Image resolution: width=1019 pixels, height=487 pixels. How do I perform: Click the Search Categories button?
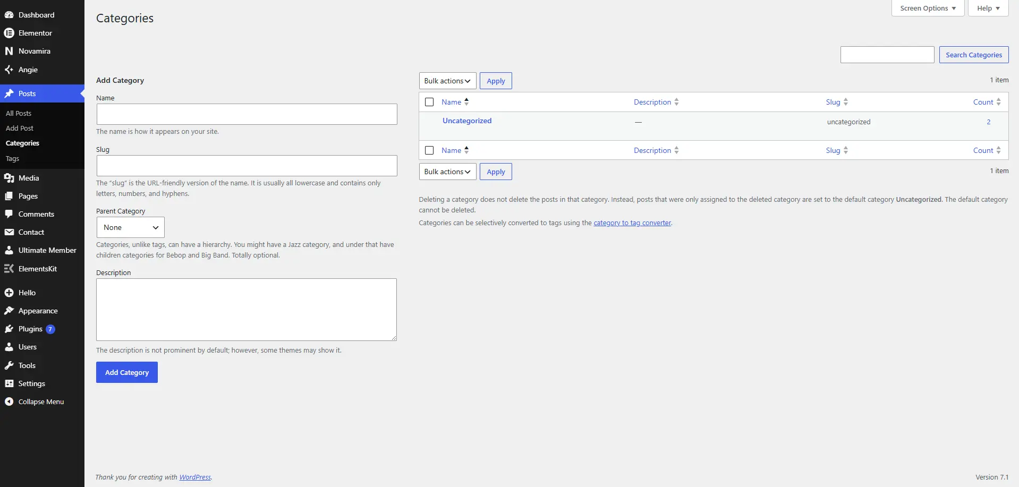tap(974, 55)
